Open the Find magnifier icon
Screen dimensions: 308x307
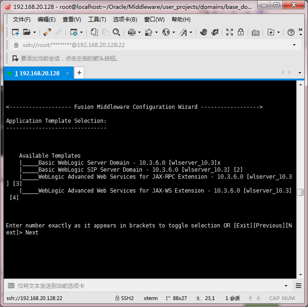click(x=116, y=32)
